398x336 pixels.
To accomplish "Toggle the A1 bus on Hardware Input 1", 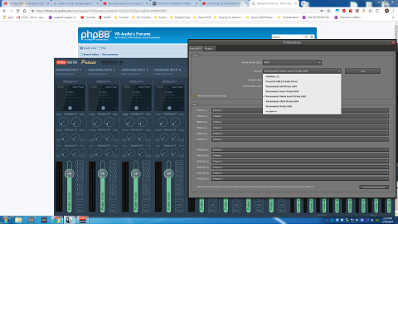I will click(80, 163).
